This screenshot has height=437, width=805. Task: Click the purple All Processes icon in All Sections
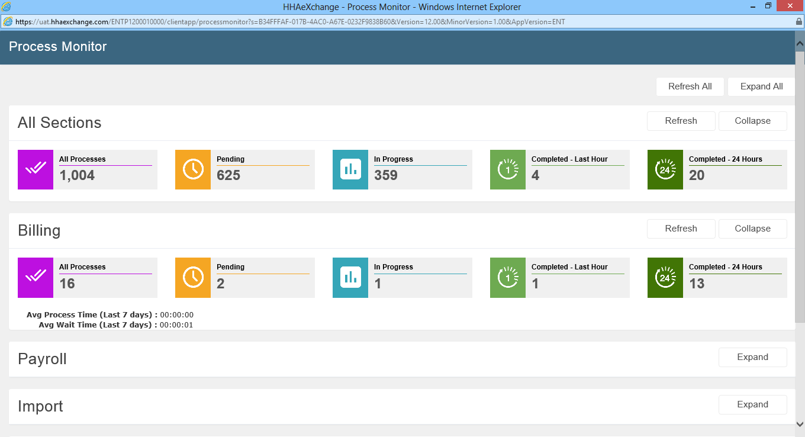tap(36, 169)
